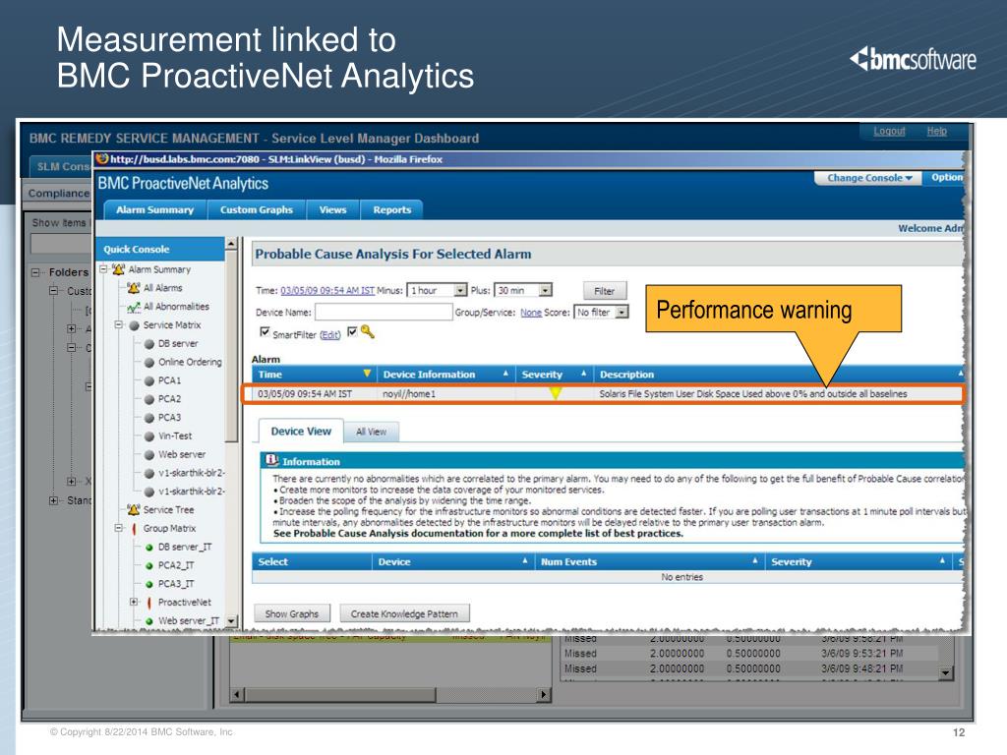The image size is (1007, 755).
Task: Switch to the Alarm Summary tab
Action: (154, 210)
